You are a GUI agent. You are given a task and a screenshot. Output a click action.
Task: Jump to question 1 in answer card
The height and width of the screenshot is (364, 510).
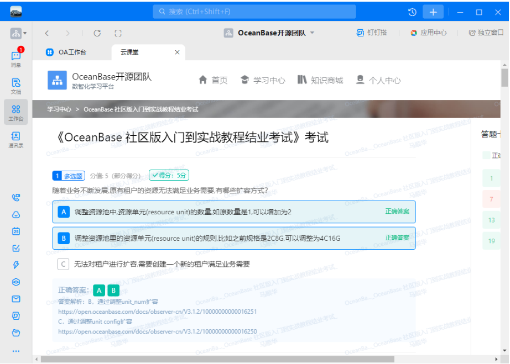click(x=491, y=178)
